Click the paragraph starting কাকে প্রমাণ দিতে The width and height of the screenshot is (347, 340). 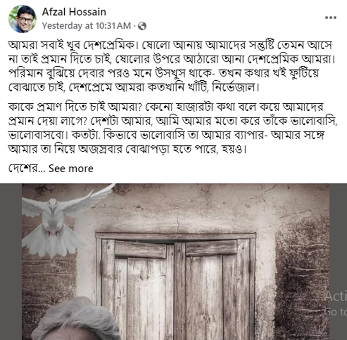(172, 128)
